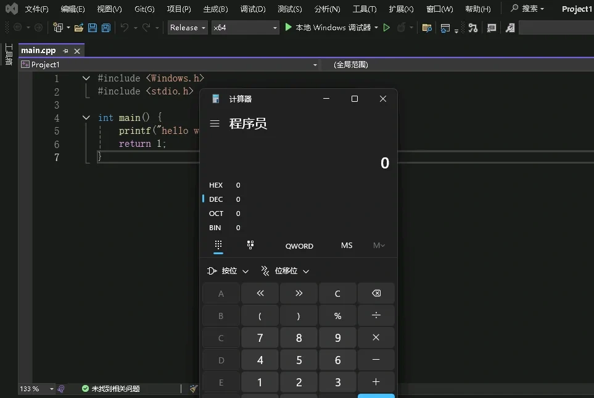Pin the main.cpp tab

[x=65, y=51]
